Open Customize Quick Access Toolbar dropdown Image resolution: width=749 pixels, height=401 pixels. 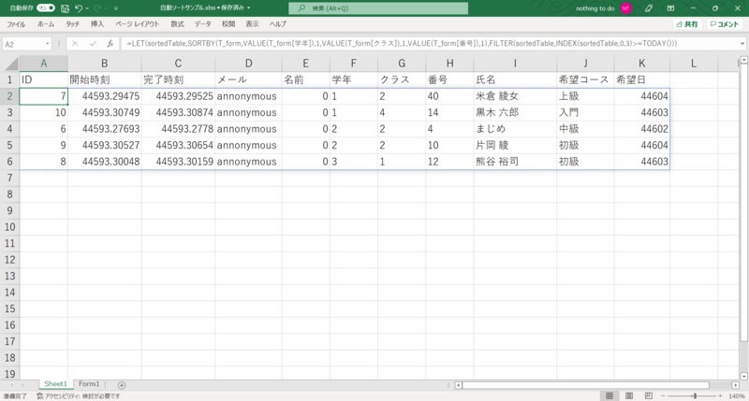tap(116, 8)
